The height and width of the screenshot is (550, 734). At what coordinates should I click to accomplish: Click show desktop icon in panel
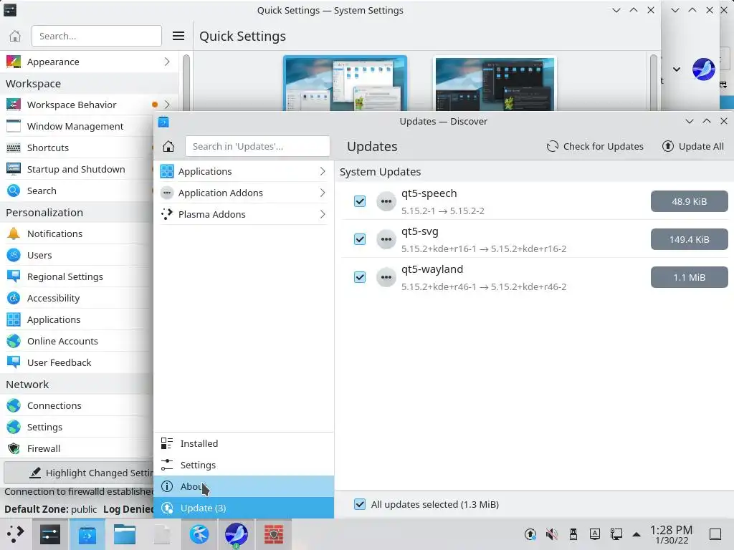click(x=715, y=534)
